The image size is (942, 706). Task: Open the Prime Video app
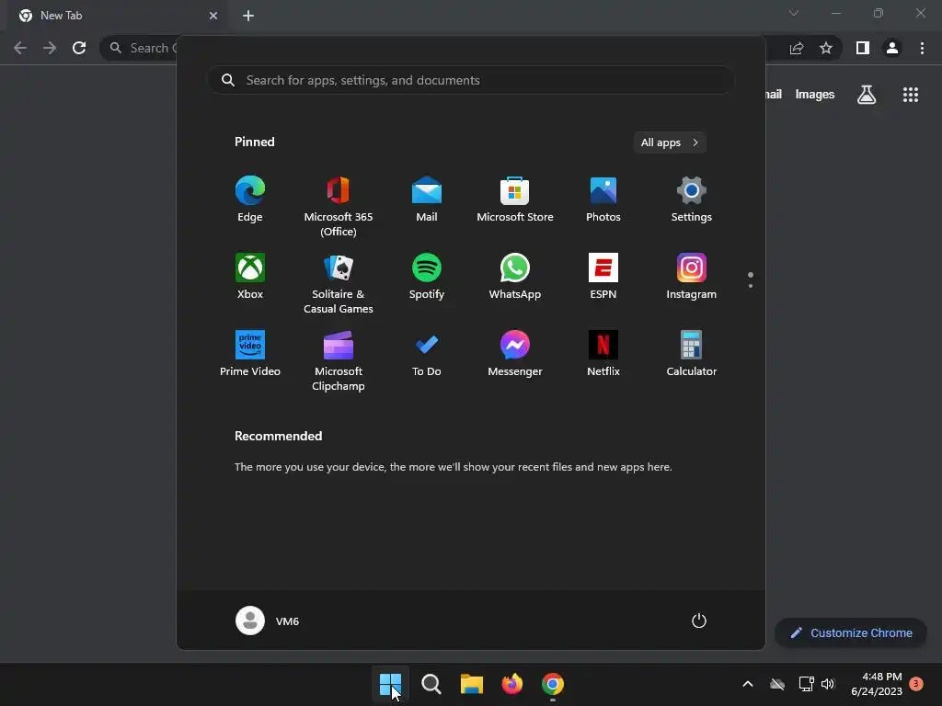coord(250,354)
